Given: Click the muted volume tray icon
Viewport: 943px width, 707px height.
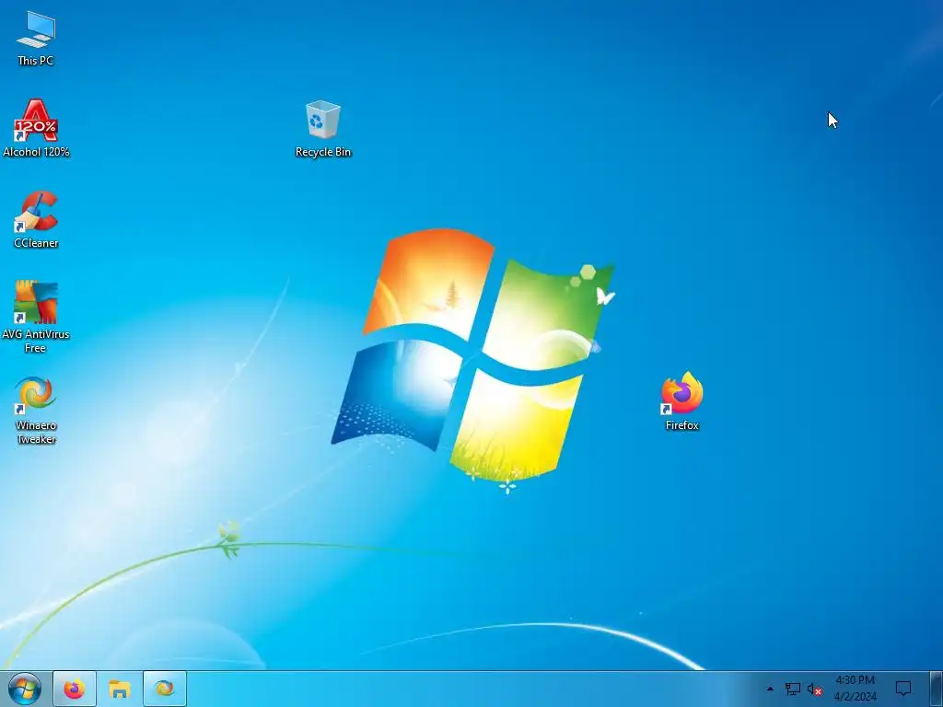Looking at the screenshot, I should click(814, 689).
